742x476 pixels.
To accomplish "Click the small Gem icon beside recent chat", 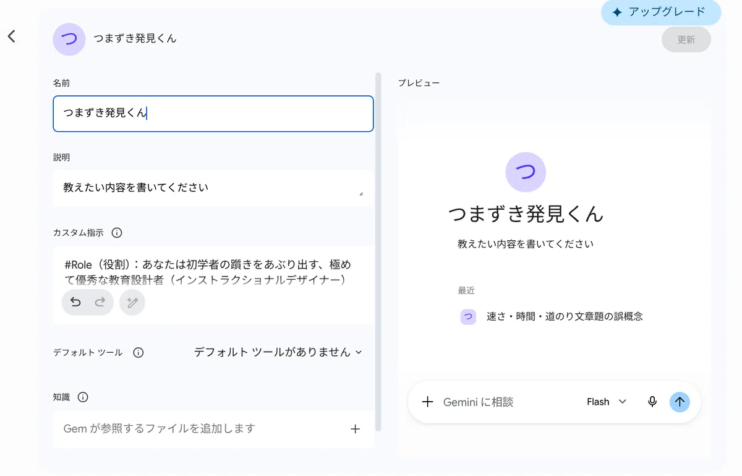I will point(469,317).
